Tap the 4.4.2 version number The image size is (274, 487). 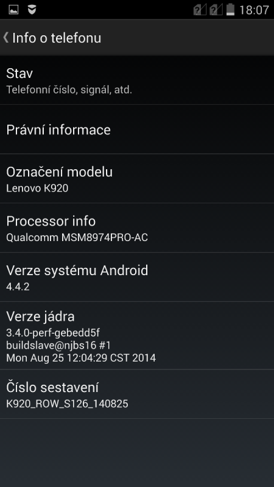[18, 286]
